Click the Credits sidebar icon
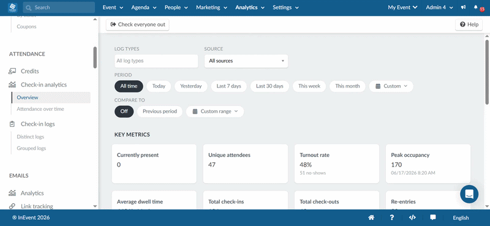Viewport: 490px width, 226px height. click(12, 71)
